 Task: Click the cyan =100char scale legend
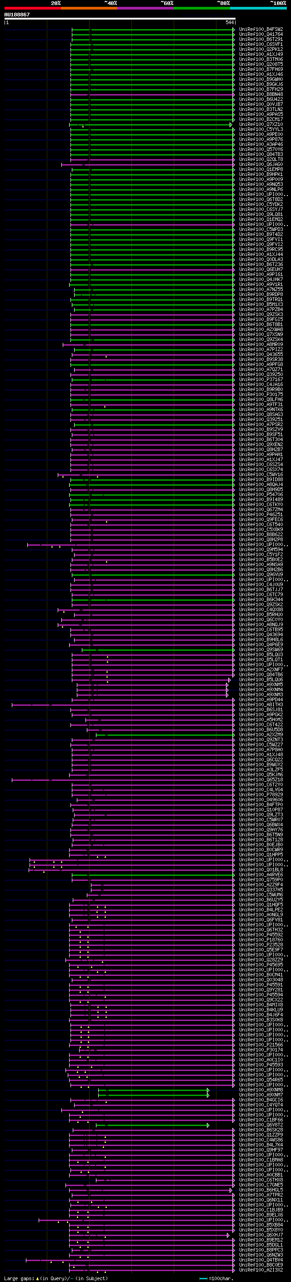(216, 1278)
